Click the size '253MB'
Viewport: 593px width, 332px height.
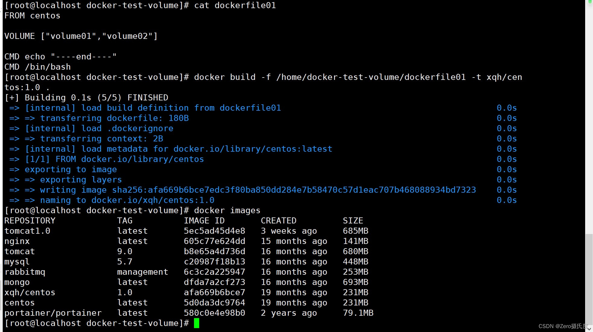[x=355, y=272]
